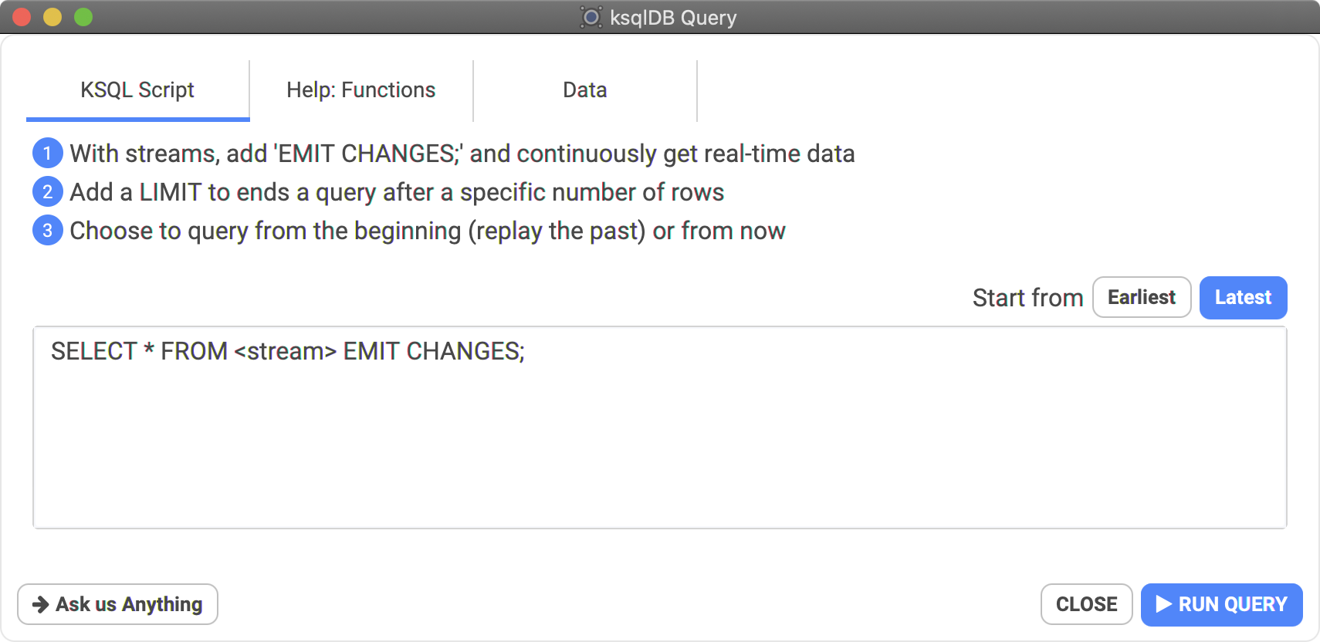Maximize the window with green button
Image resolution: width=1320 pixels, height=642 pixels.
tap(83, 17)
